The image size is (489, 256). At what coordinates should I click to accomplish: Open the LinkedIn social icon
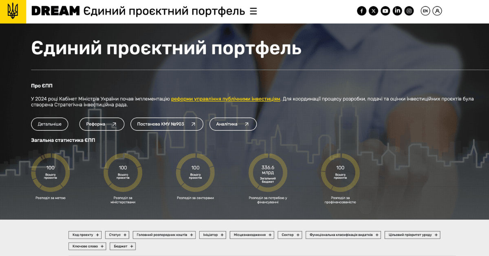click(397, 11)
